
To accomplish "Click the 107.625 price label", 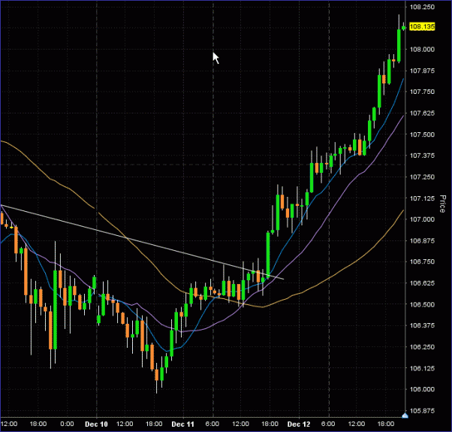I will pyautogui.click(x=422, y=113).
